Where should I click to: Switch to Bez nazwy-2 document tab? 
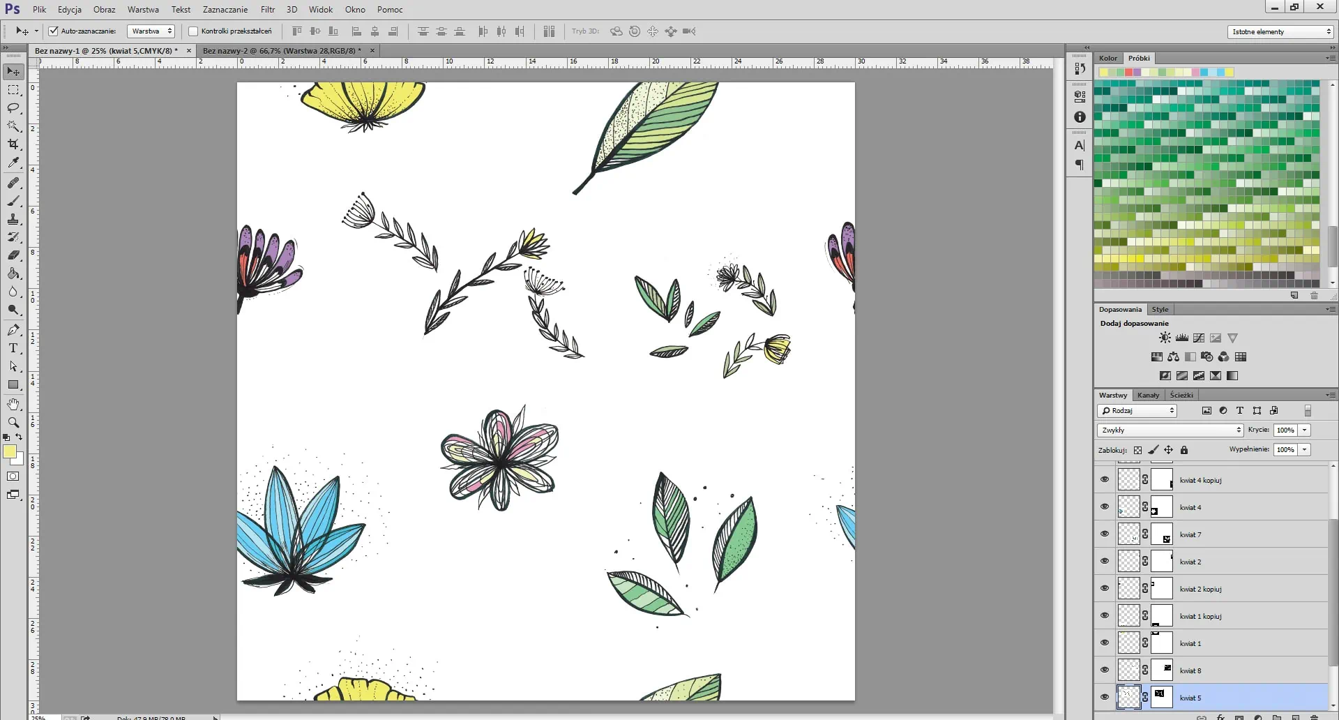282,51
